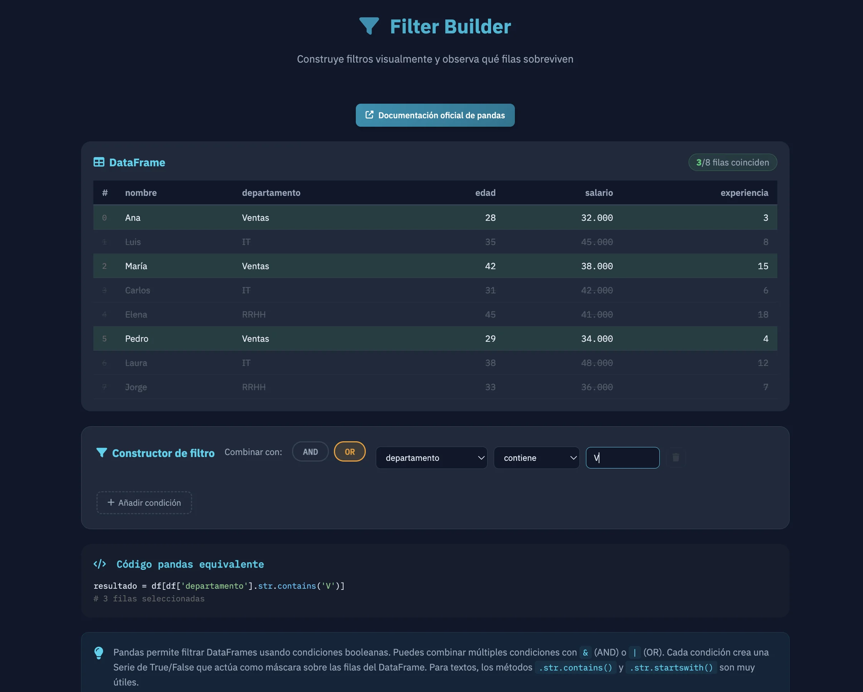The image size is (863, 692).
Task: Click salary value 34.000
Action: tap(597, 338)
